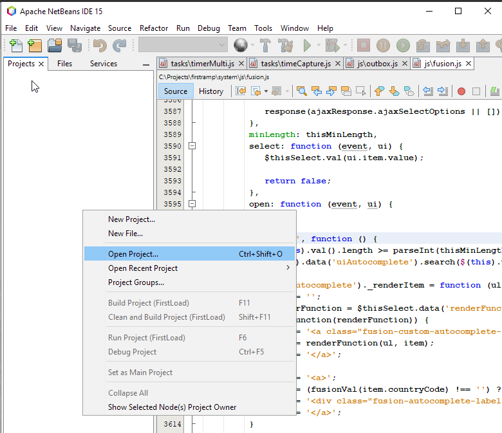Click the Find Previous Occurrence arrow icon

(x=317, y=91)
